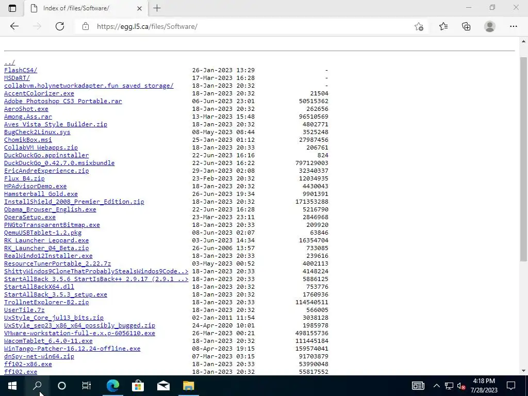The height and width of the screenshot is (396, 528).
Task: Click RK_Launcher_04_Beta.zip link
Action: (46, 248)
